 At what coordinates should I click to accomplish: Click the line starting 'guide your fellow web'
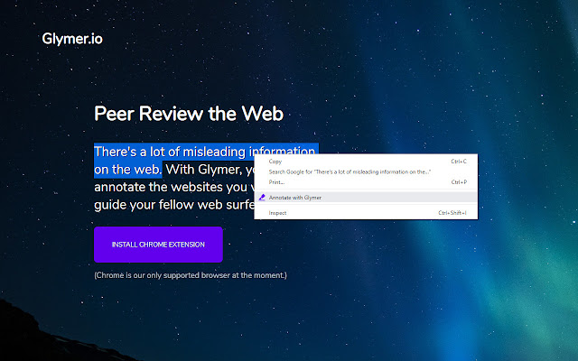click(x=174, y=205)
